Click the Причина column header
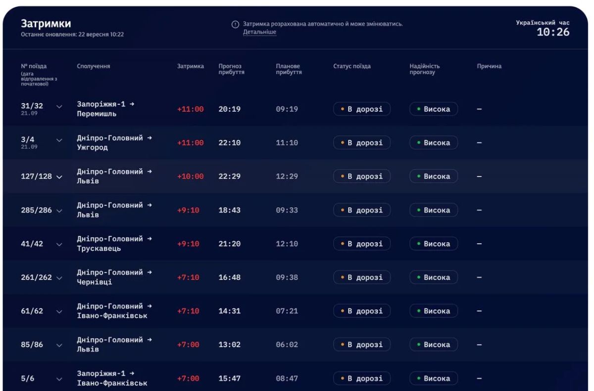Screen dimensions: 594x391 pos(489,66)
